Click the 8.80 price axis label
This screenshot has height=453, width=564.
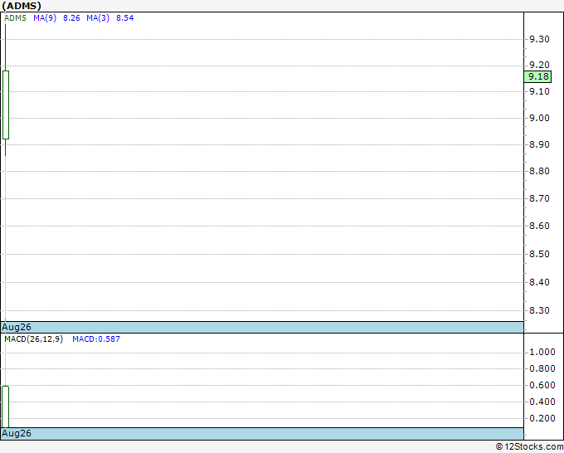539,171
